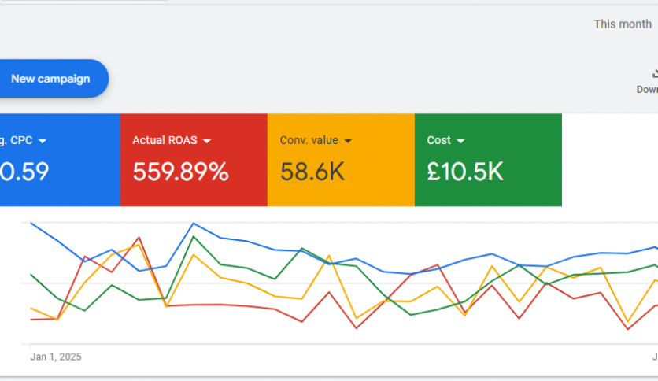
Task: Click the blue line's highest peak
Action: coord(194,224)
